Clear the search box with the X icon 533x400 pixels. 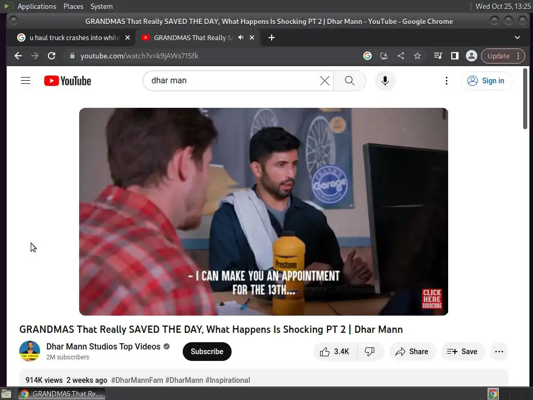point(325,81)
